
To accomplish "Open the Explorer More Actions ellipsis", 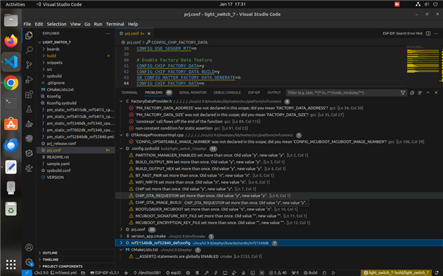I will point(108,34).
